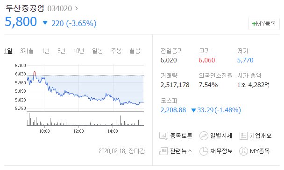Click the green plus icon in MY등록
284x170 pixels.
point(254,24)
